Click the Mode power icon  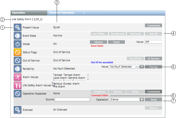18,44
